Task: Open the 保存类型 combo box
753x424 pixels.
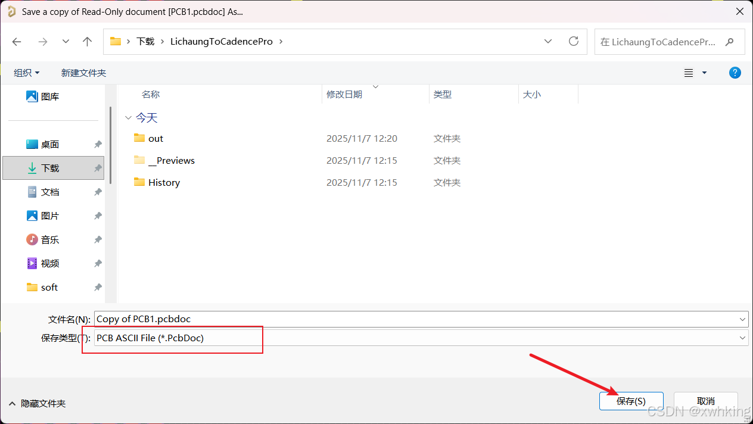Action: 421,338
